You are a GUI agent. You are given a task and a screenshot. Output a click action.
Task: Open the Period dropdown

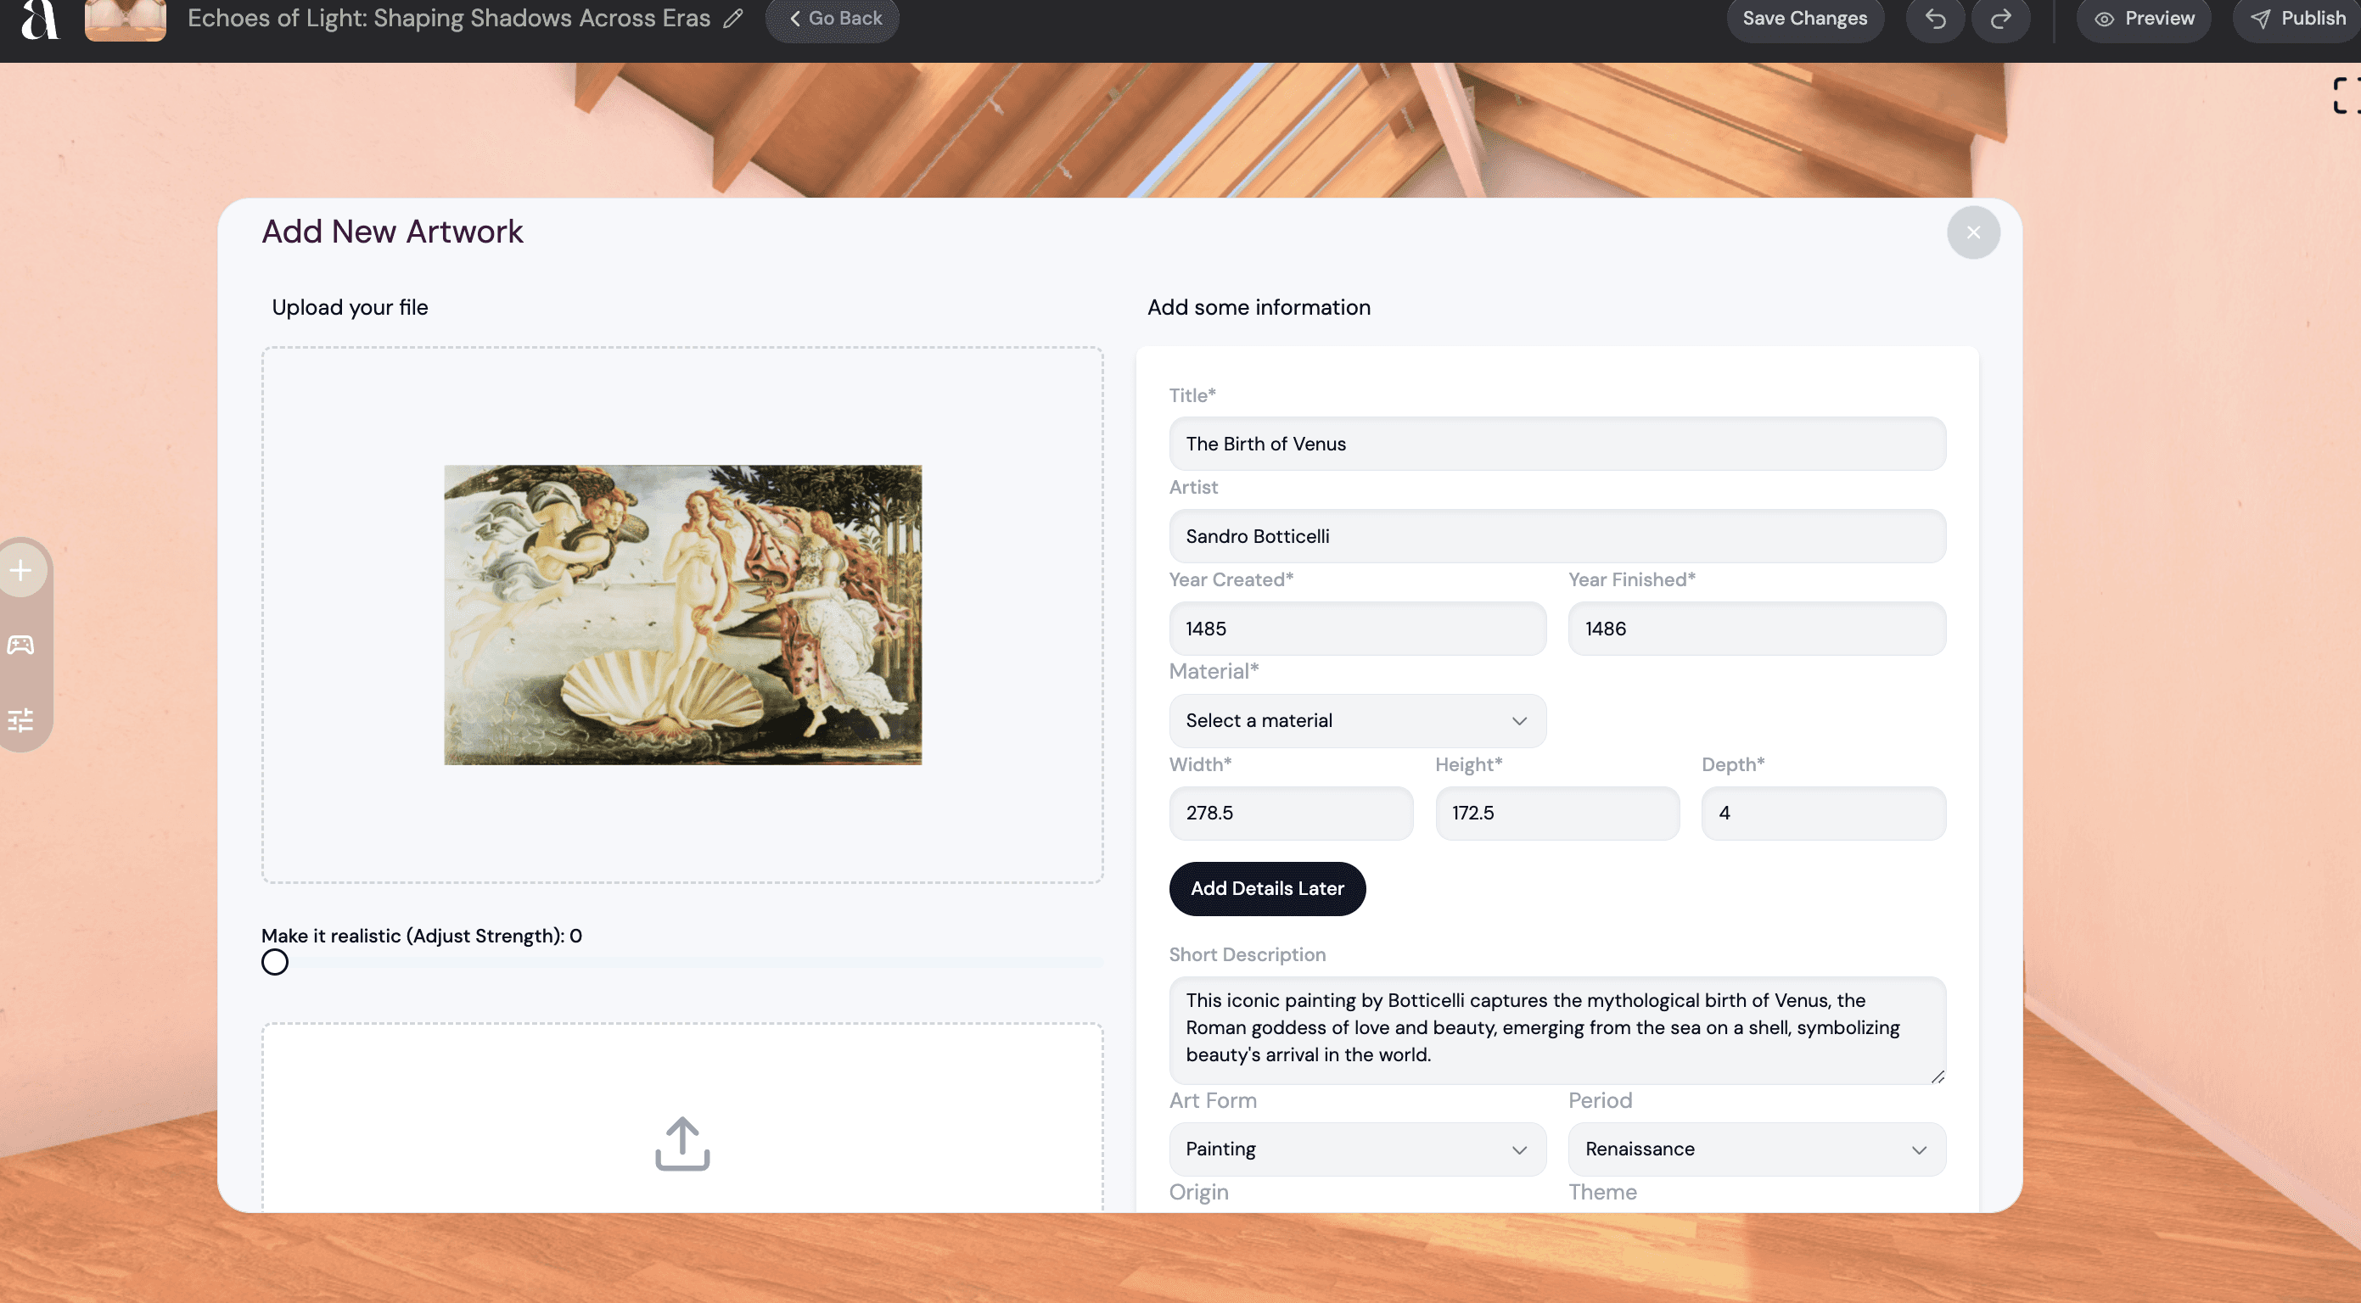(1757, 1150)
